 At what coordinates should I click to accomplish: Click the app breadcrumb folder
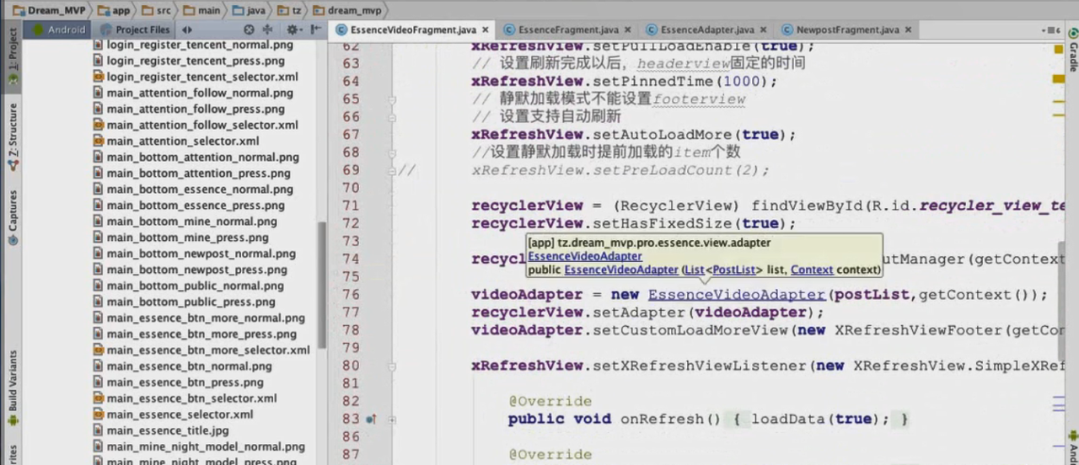(114, 10)
